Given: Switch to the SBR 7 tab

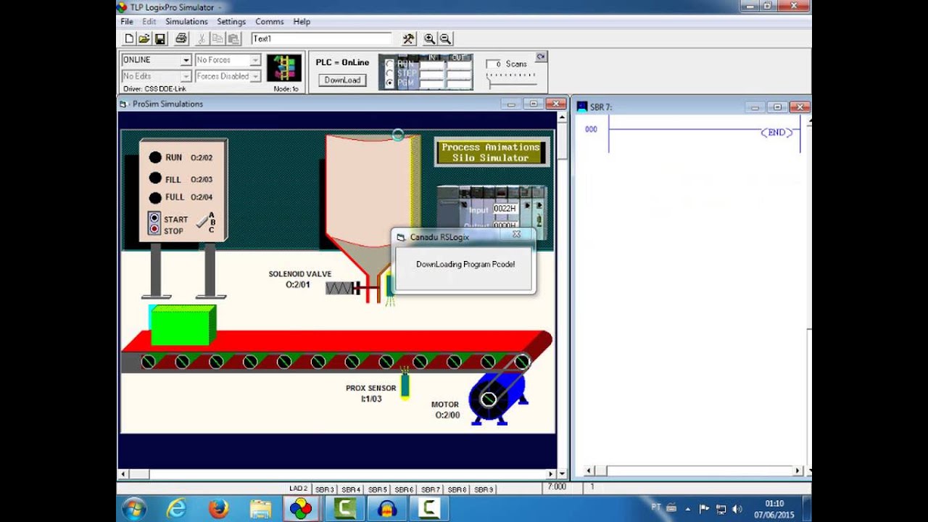Looking at the screenshot, I should [x=431, y=489].
